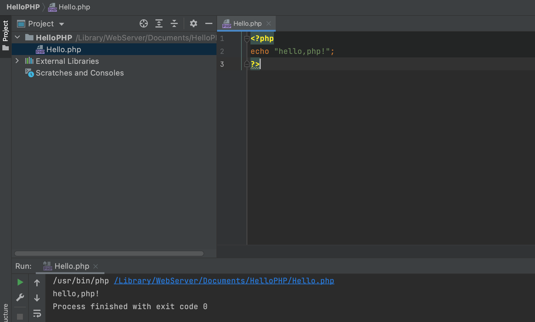
Task: Click HelloPHP in the breadcrumb bar
Action: (23, 7)
